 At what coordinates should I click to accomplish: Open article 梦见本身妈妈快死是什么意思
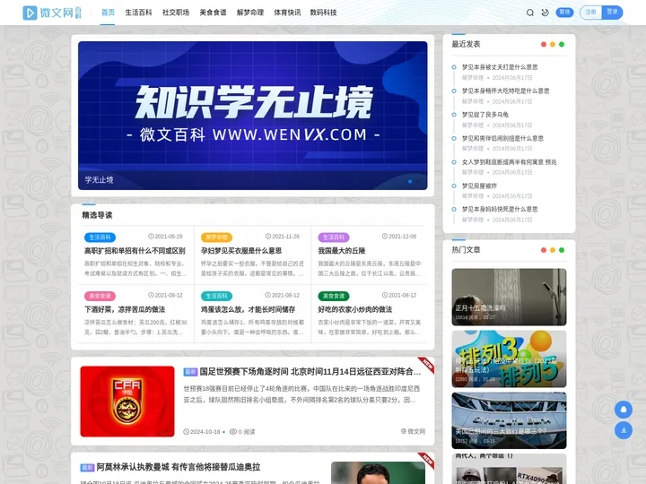pos(500,209)
